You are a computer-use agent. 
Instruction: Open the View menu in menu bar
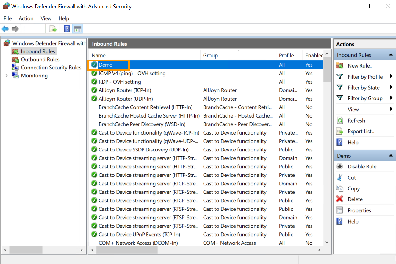click(x=46, y=18)
